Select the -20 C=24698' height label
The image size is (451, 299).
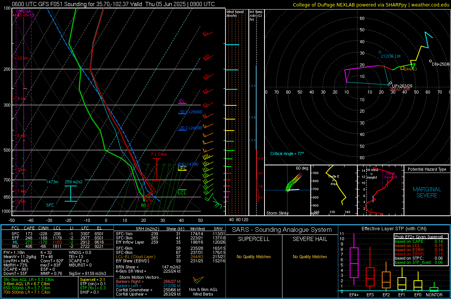tap(190, 128)
